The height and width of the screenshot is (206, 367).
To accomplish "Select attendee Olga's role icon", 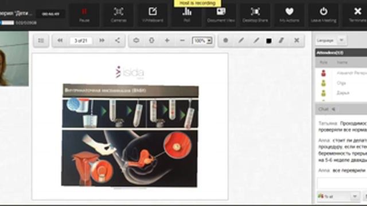I will pos(323,83).
